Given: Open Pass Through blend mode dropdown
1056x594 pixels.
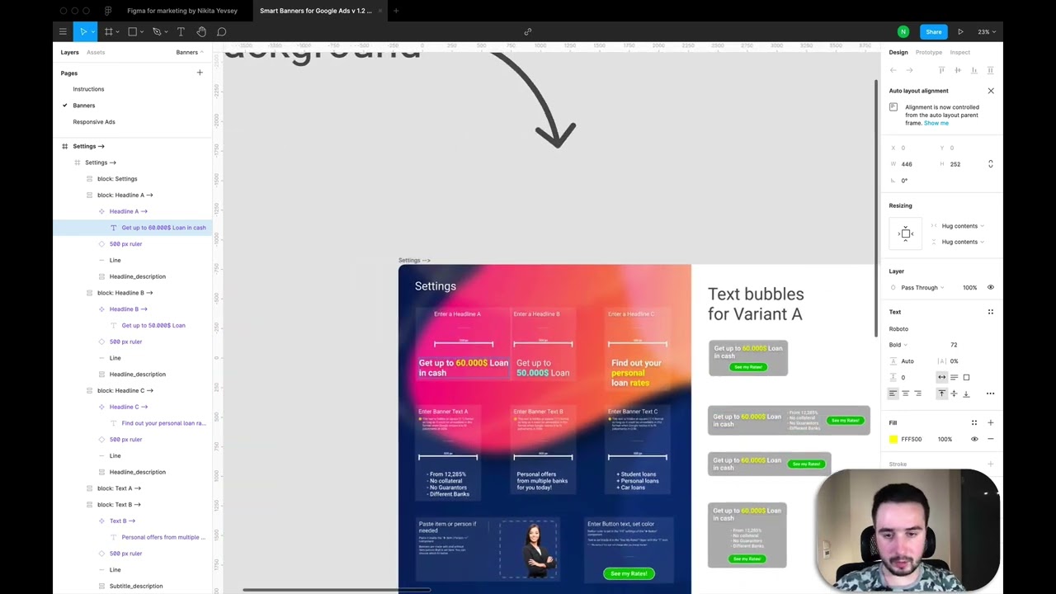Looking at the screenshot, I should pyautogui.click(x=922, y=288).
